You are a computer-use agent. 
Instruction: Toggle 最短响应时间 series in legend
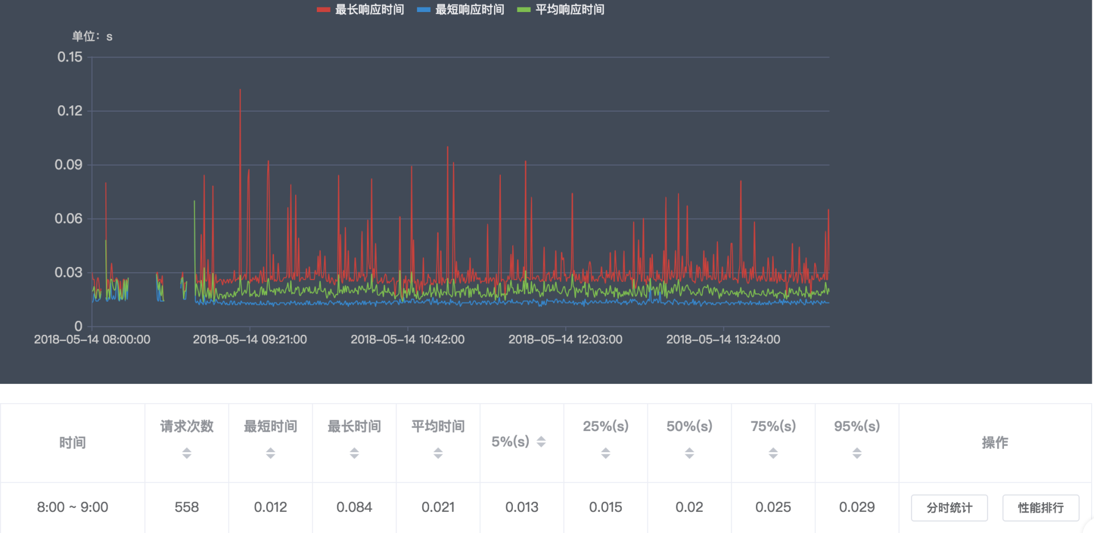tap(470, 10)
